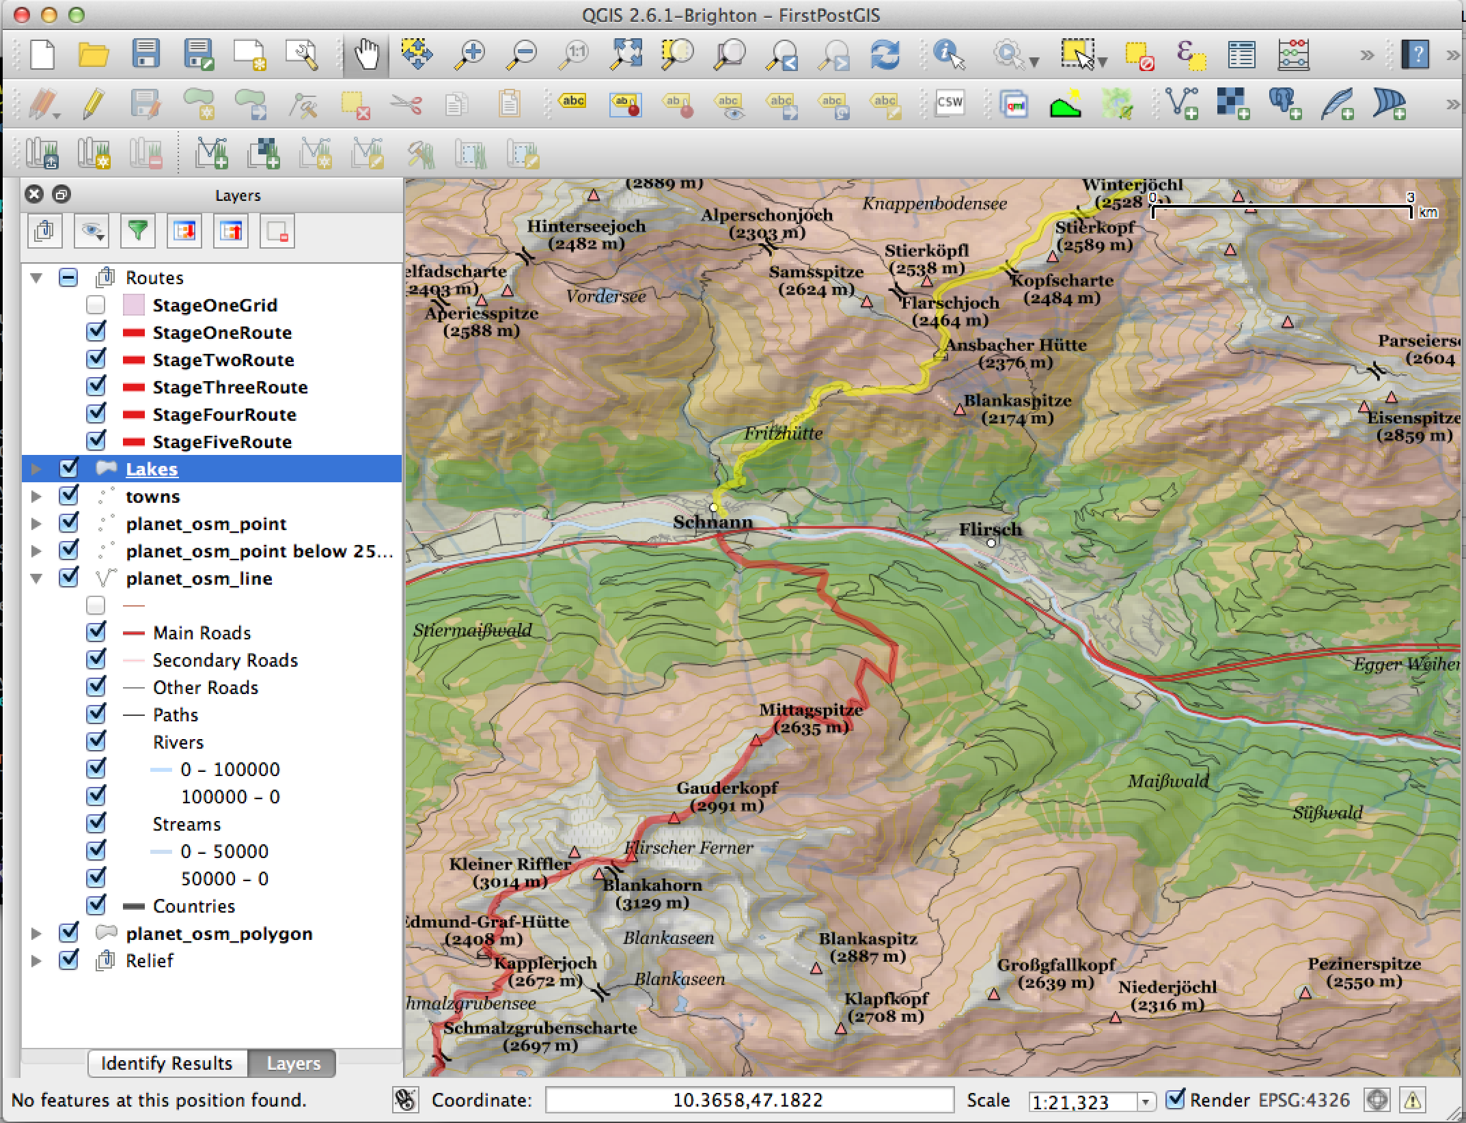Uncheck the Paths category
The image size is (1466, 1123).
(x=96, y=715)
